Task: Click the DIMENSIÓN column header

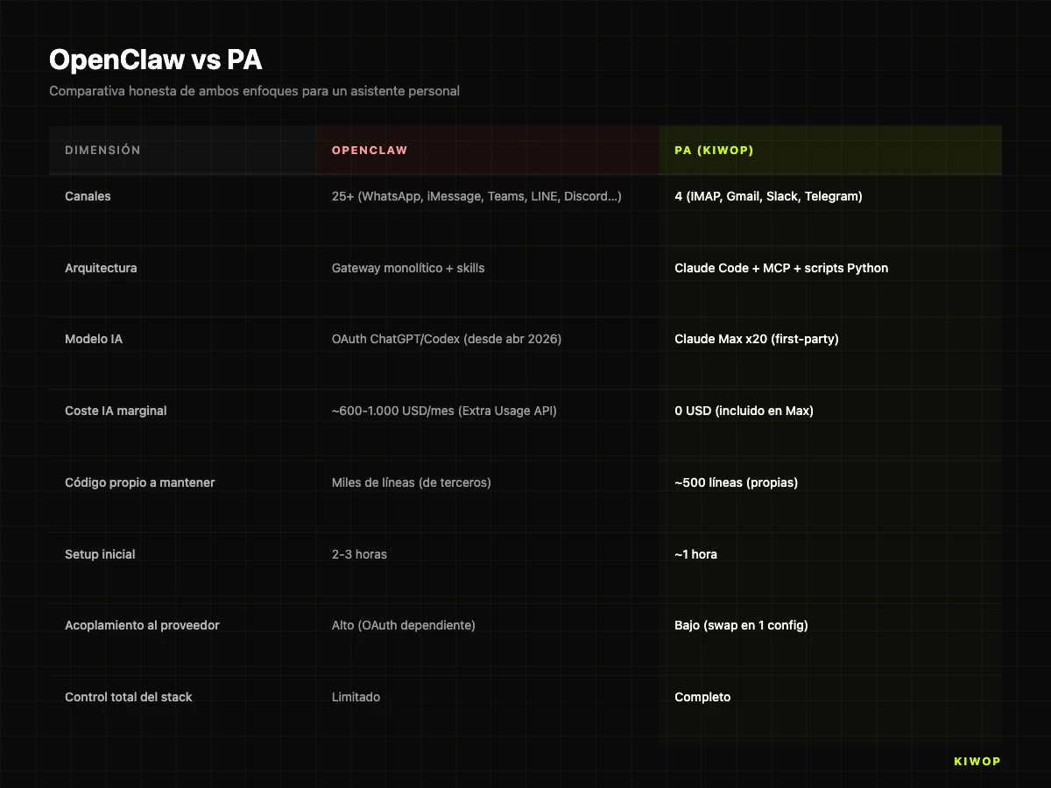Action: click(x=102, y=150)
